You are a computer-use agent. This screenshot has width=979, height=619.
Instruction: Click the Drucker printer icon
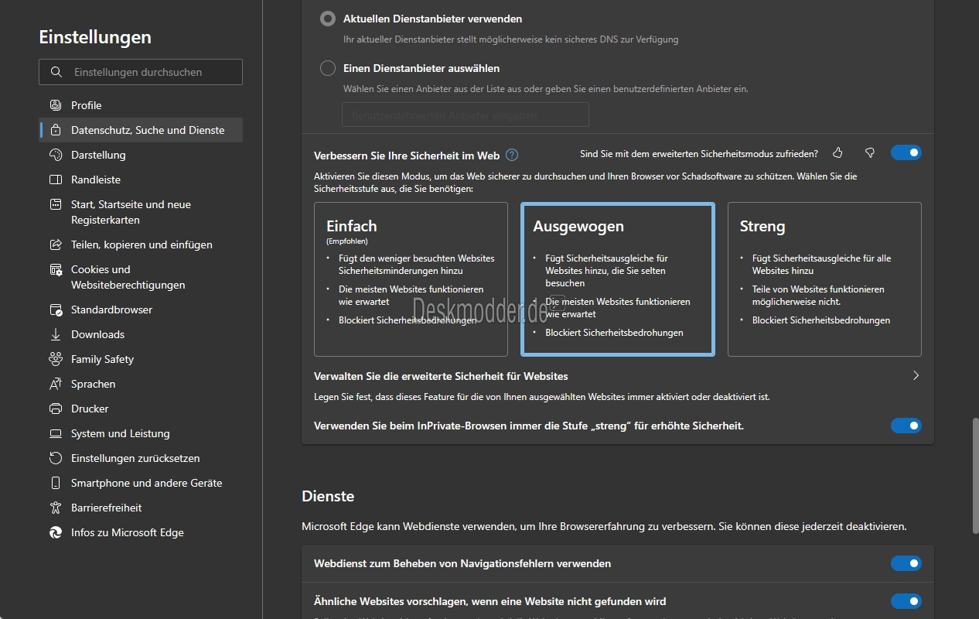point(56,409)
